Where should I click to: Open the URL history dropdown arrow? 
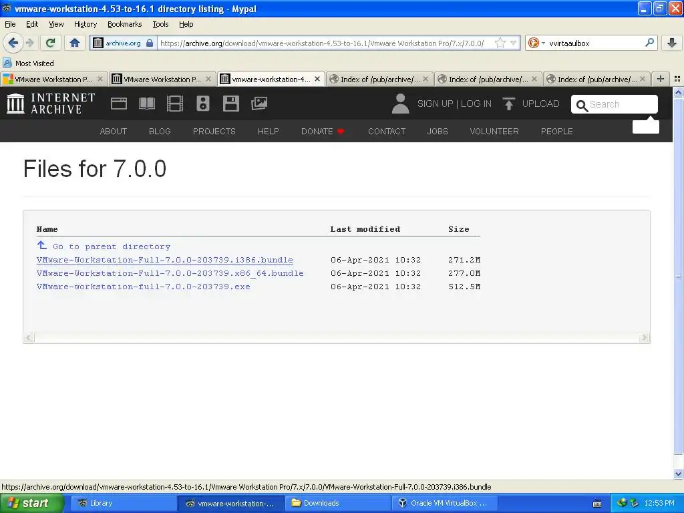pyautogui.click(x=513, y=43)
